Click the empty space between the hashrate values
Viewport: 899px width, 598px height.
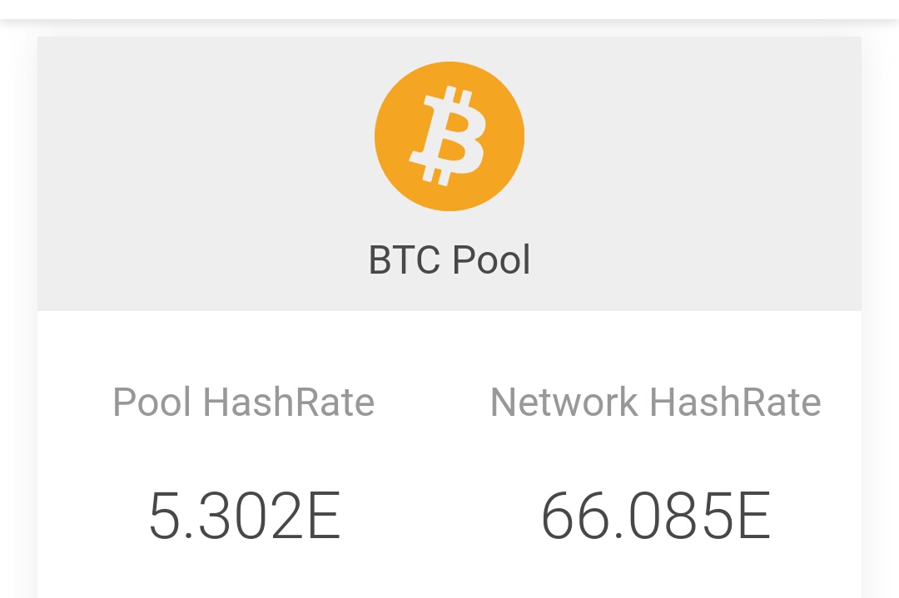tap(441, 516)
